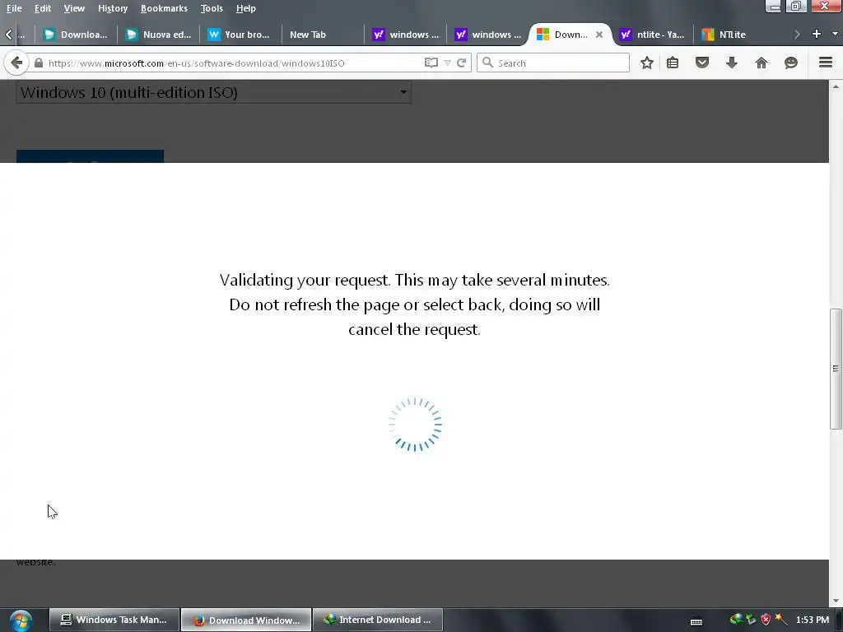Open address bar history dropdown arrow
The image size is (843, 632).
447,63
